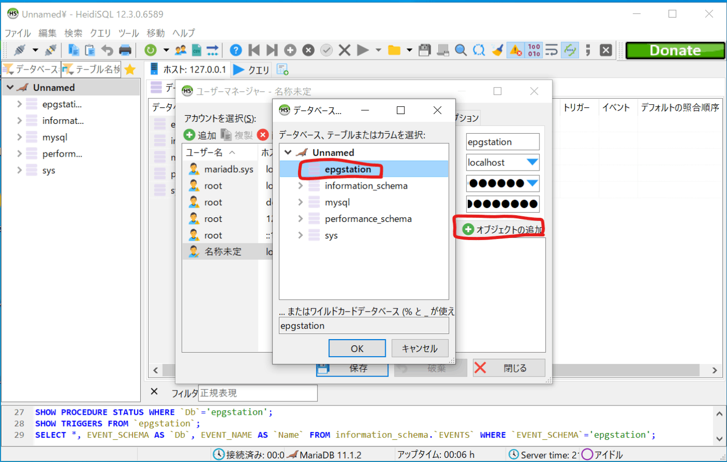
Task: Expand information_schema in database picker dialog
Action: [300, 186]
